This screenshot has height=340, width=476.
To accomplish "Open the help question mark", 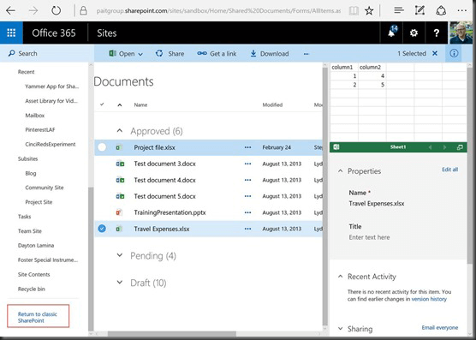I will 437,33.
